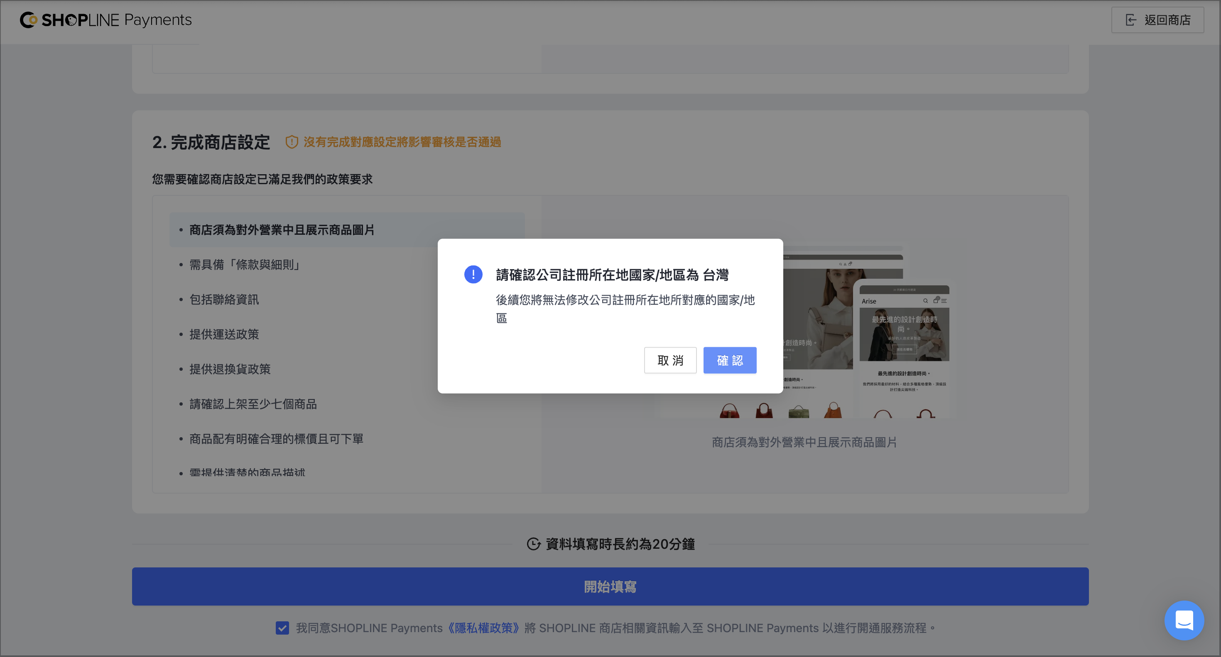Click the orange shield warning icon
Image resolution: width=1221 pixels, height=657 pixels.
pos(292,142)
